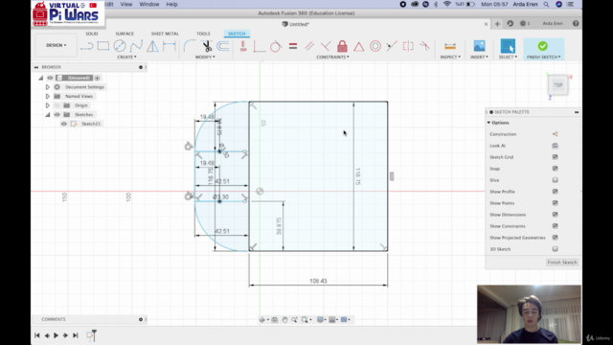
Task: Enable the 3D Sketch checkbox
Action: [555, 249]
